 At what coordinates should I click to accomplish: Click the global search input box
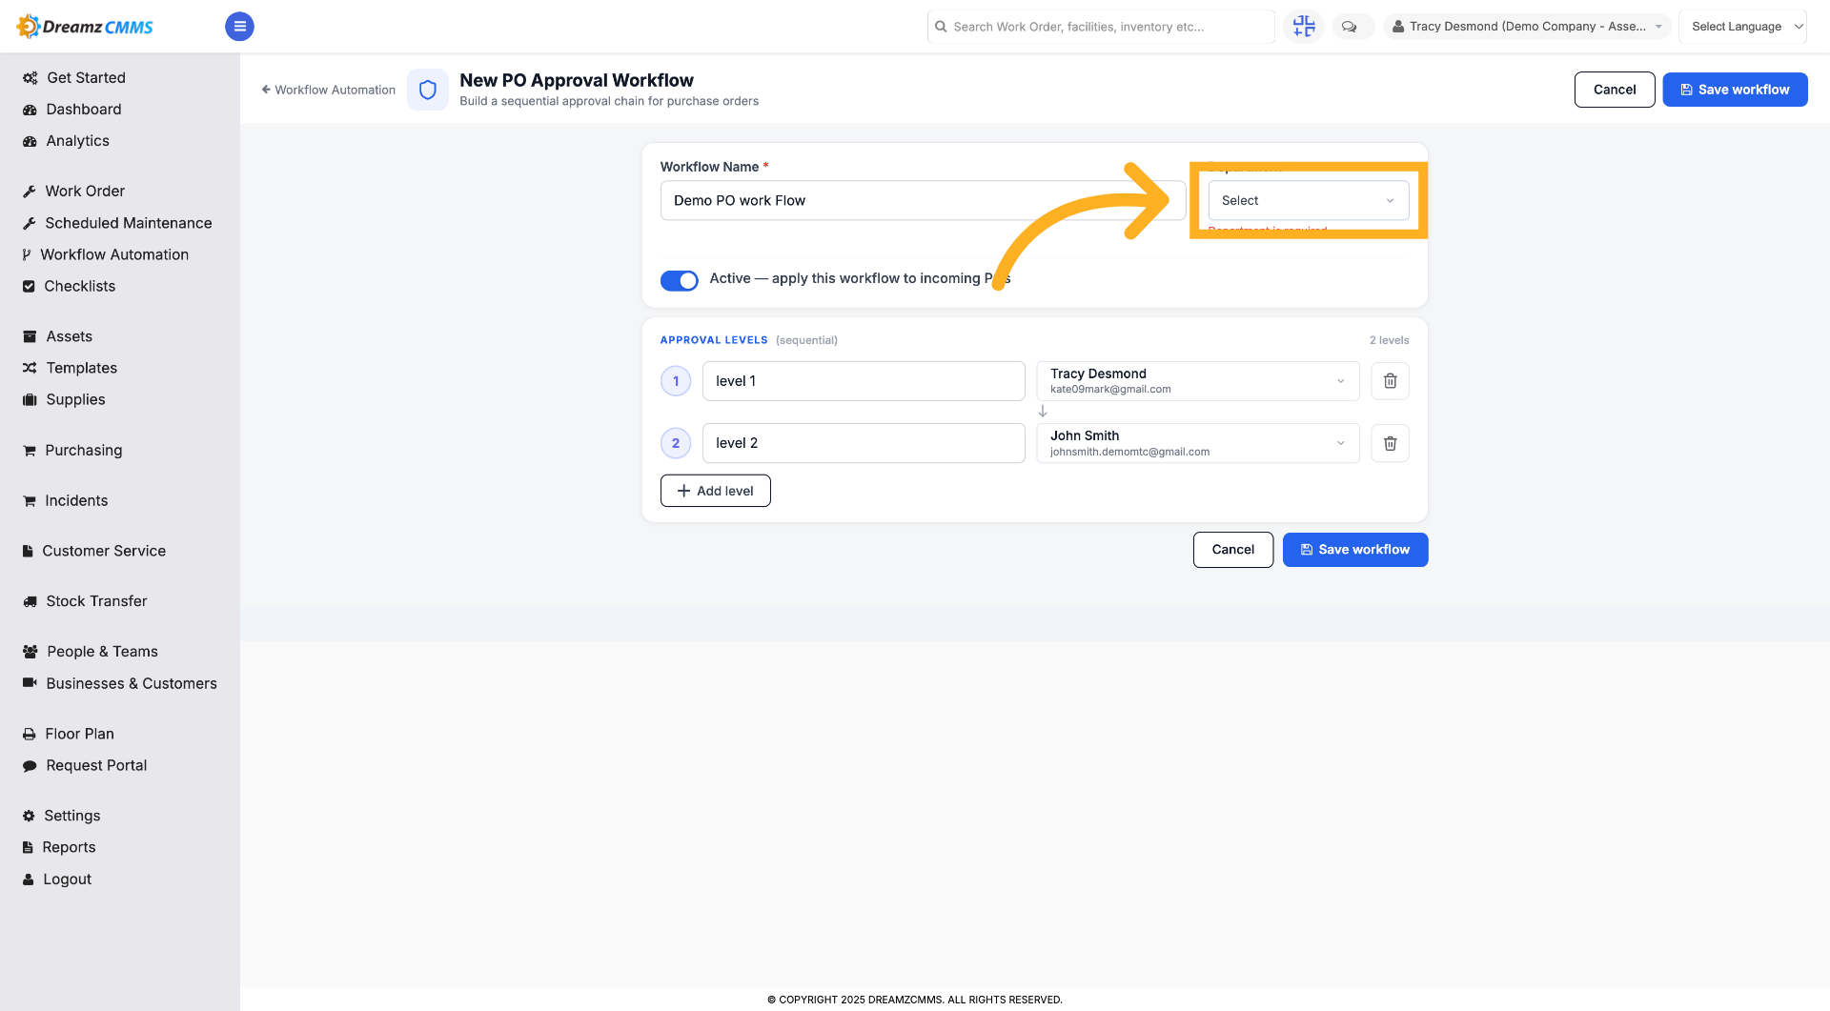(1101, 27)
